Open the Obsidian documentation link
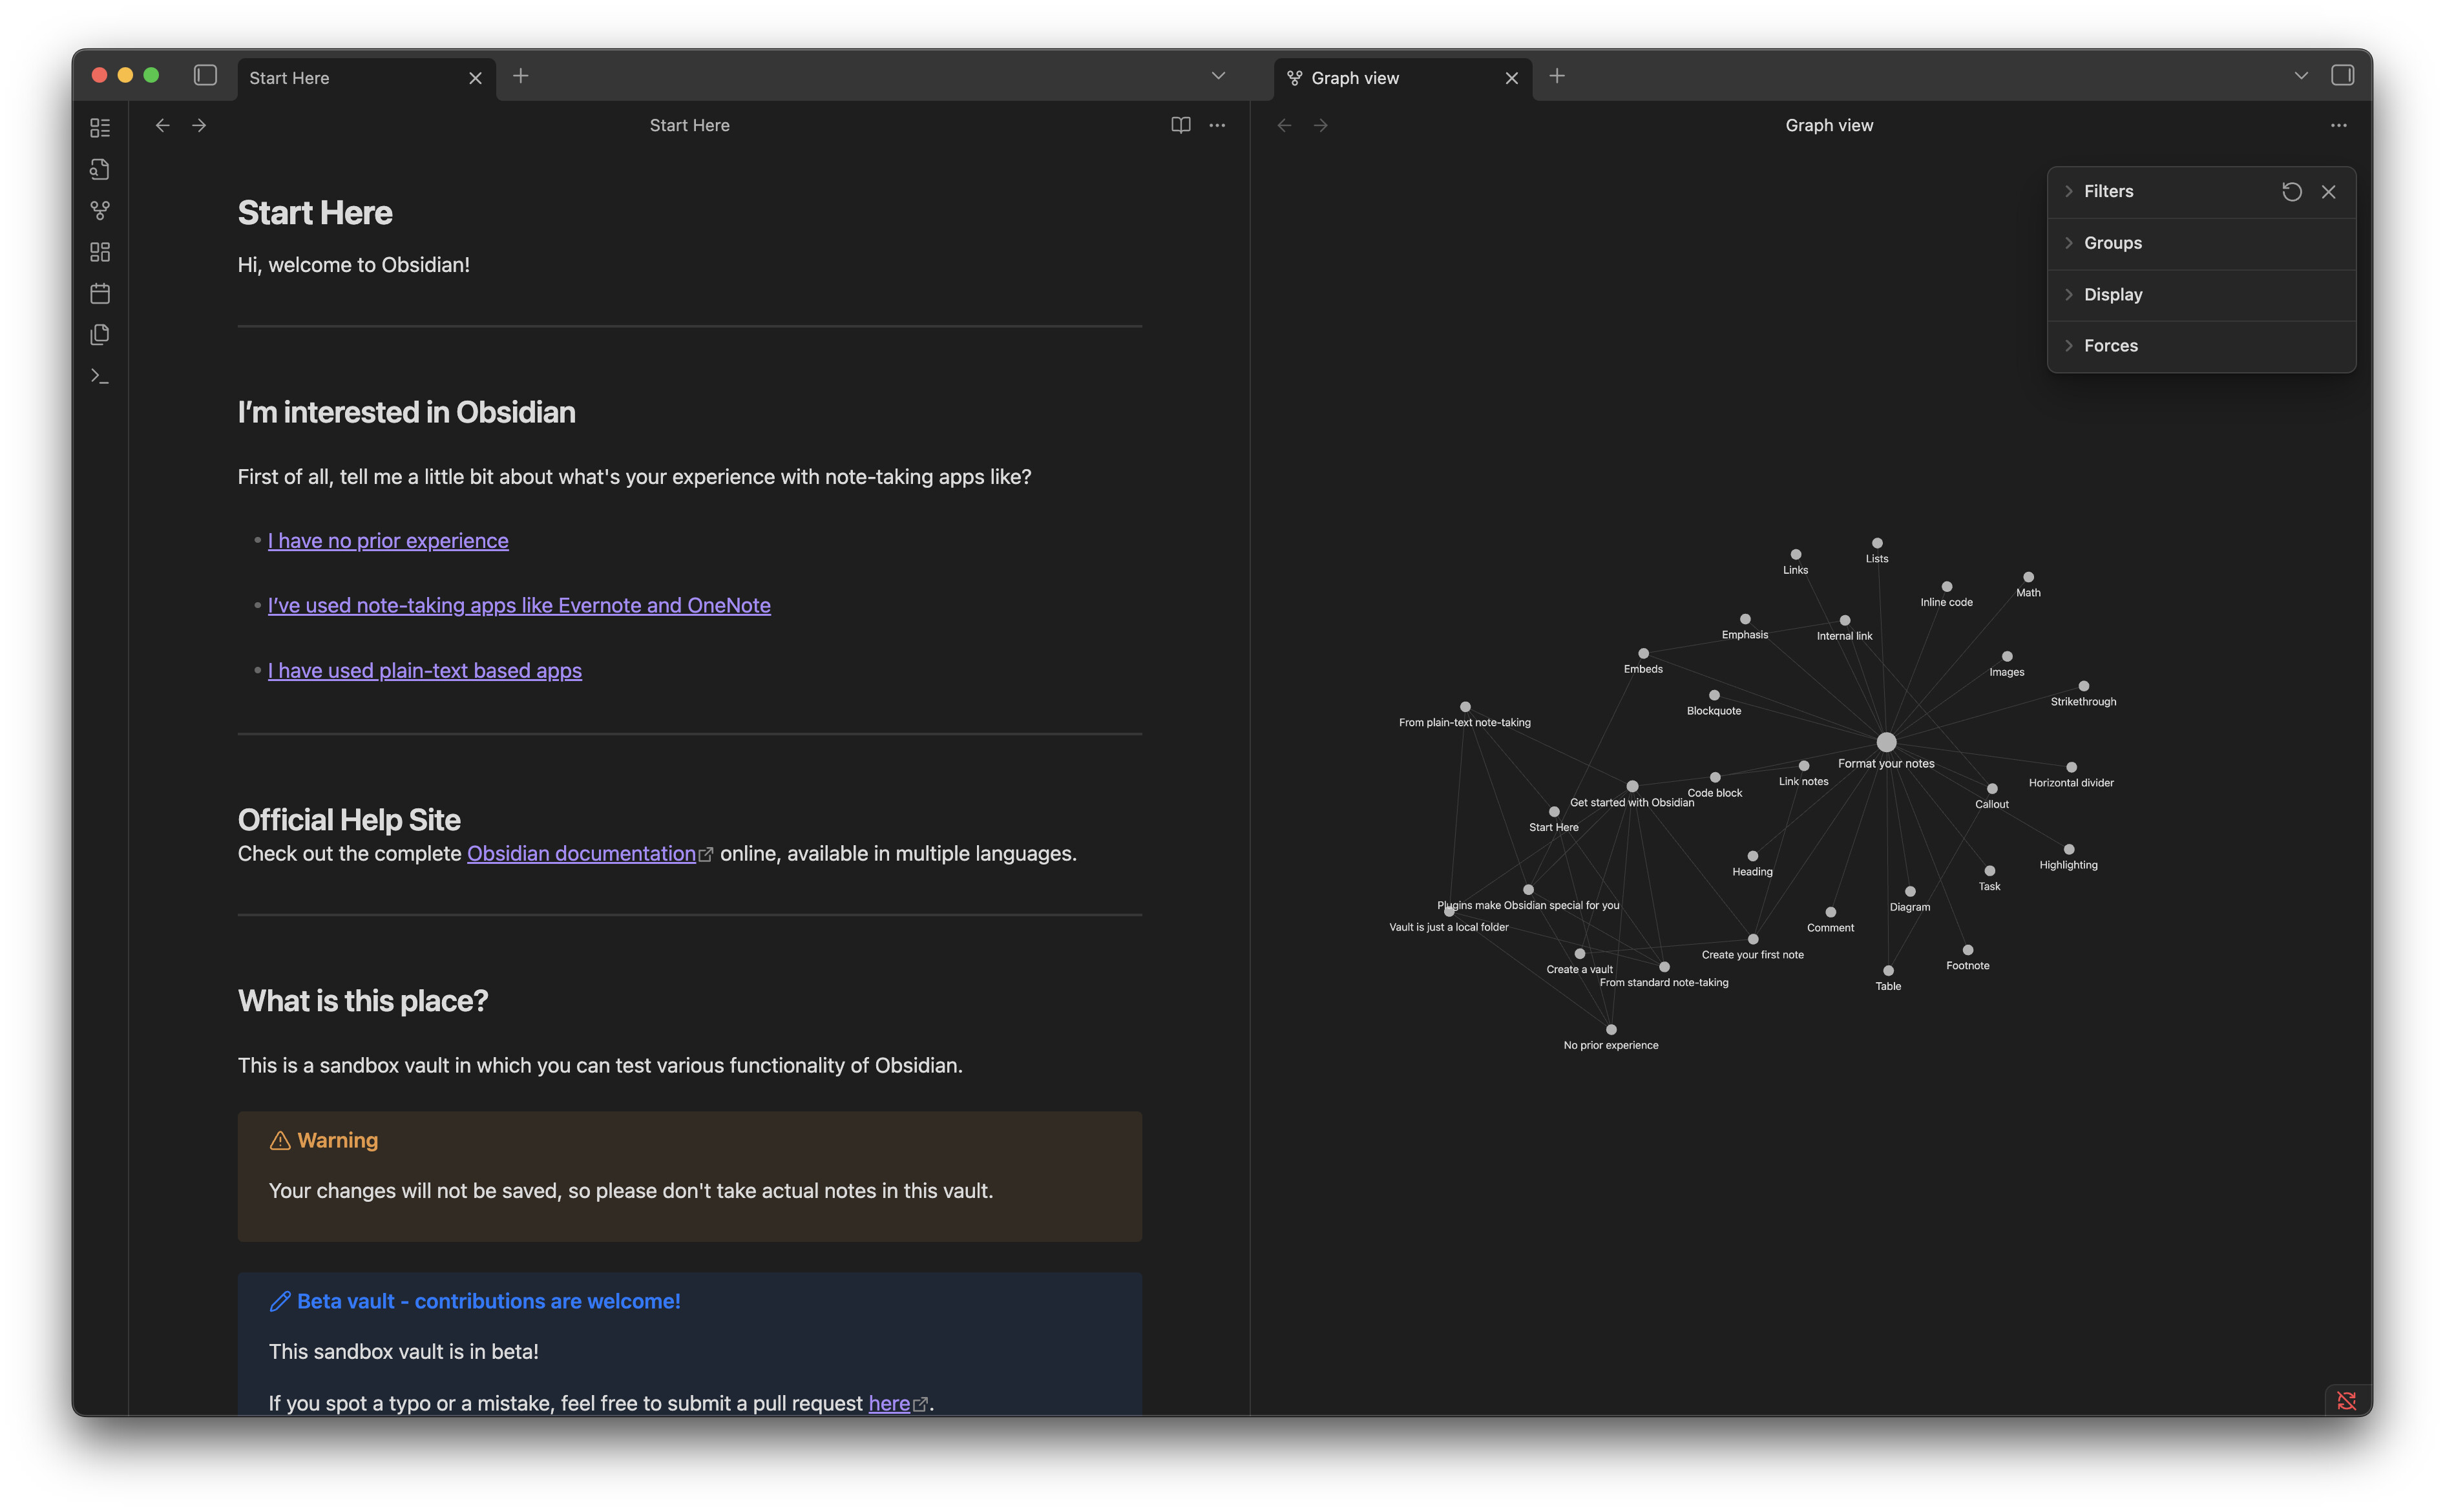Screen dimensions: 2445x1512 [581, 854]
